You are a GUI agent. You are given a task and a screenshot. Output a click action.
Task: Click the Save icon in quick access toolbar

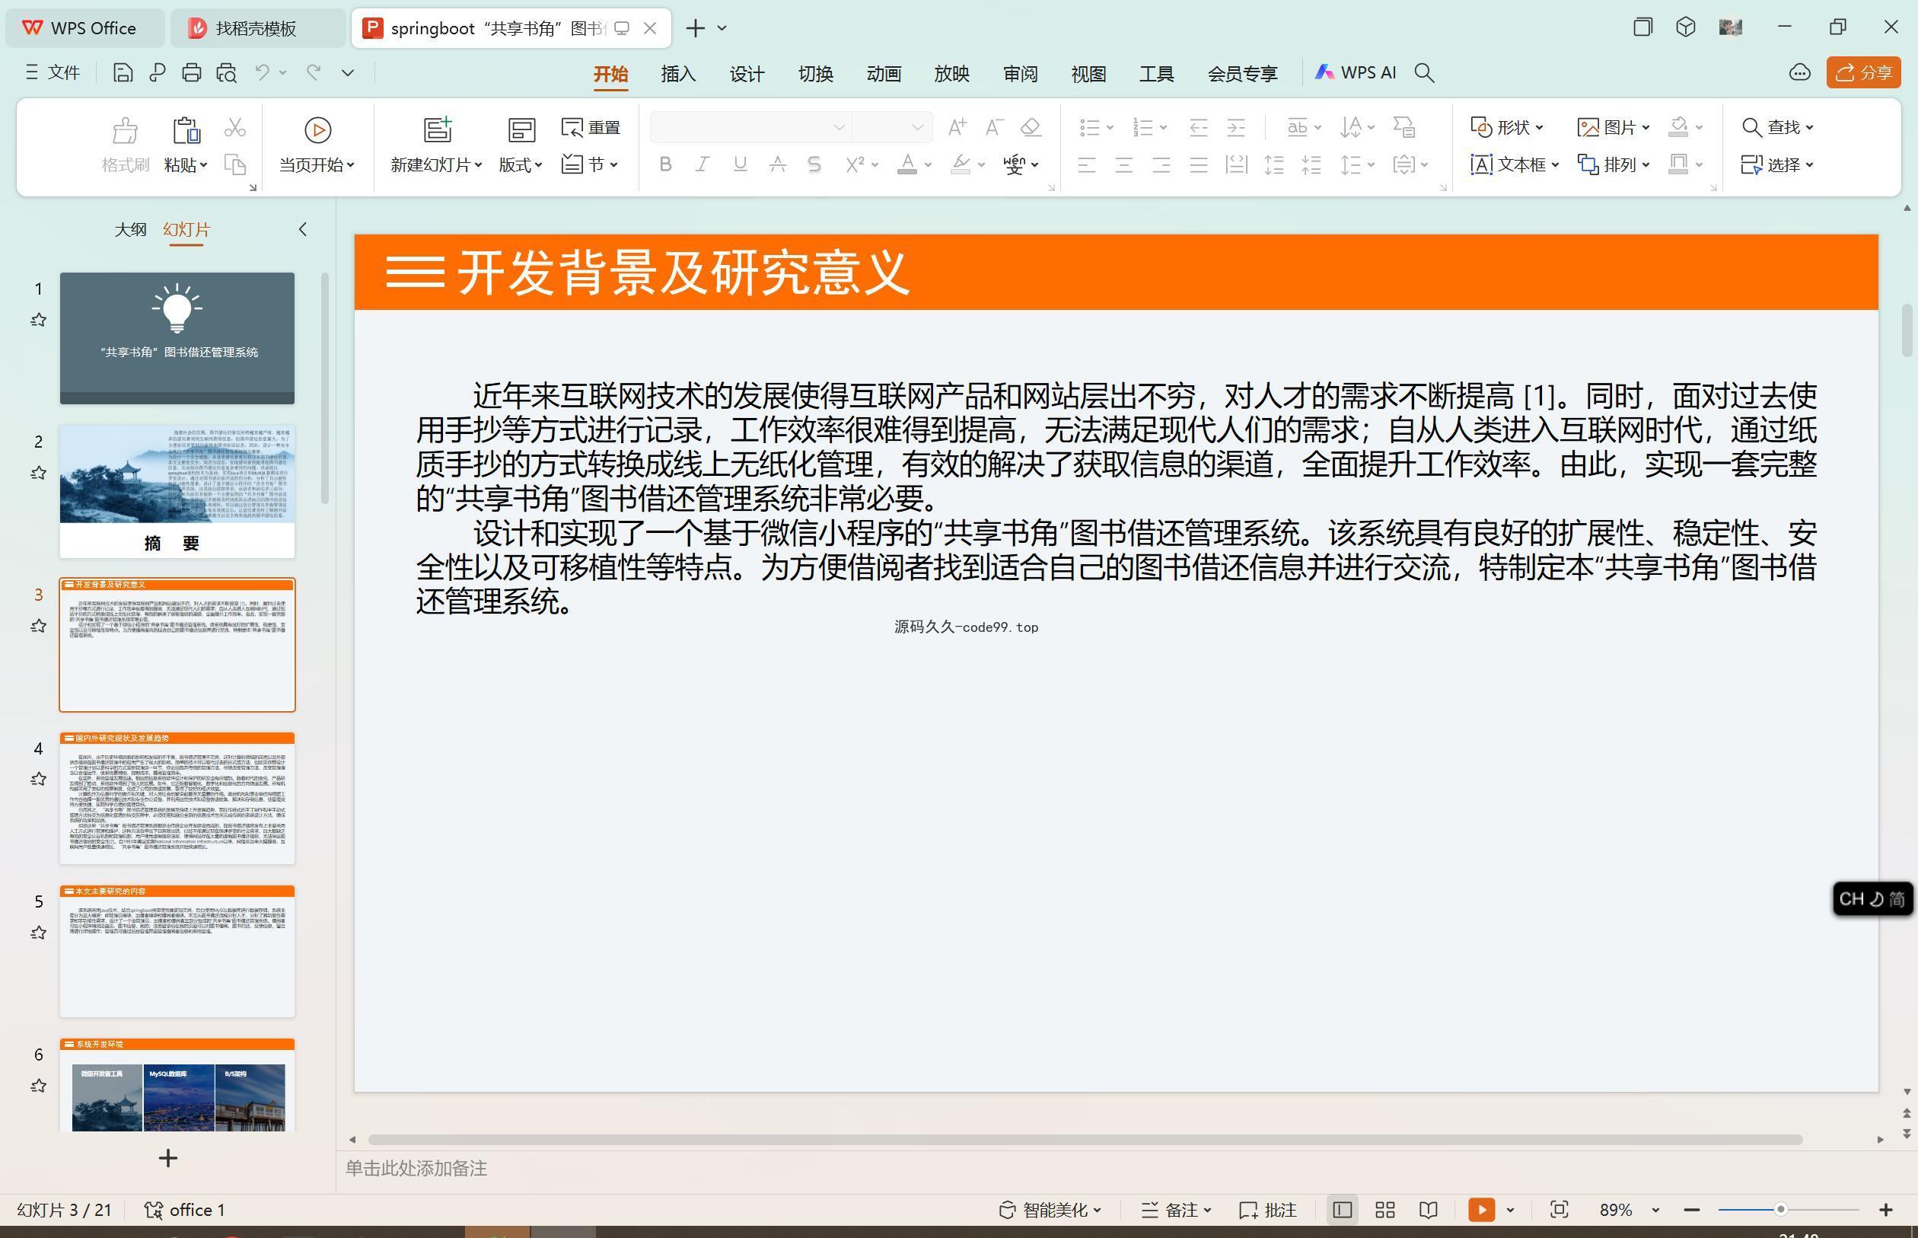click(123, 73)
